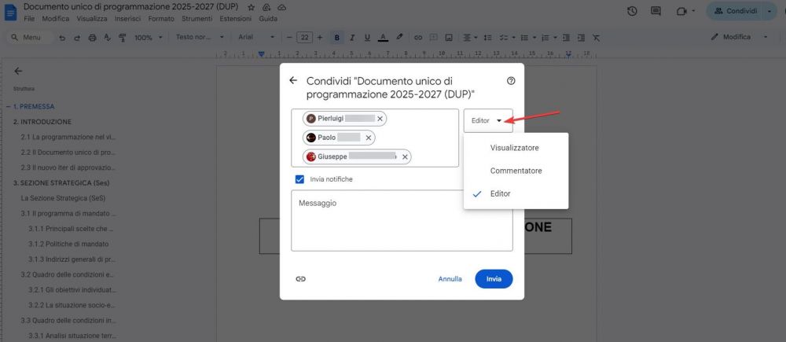Toggle underline formatting
The height and width of the screenshot is (342, 786).
(x=367, y=38)
